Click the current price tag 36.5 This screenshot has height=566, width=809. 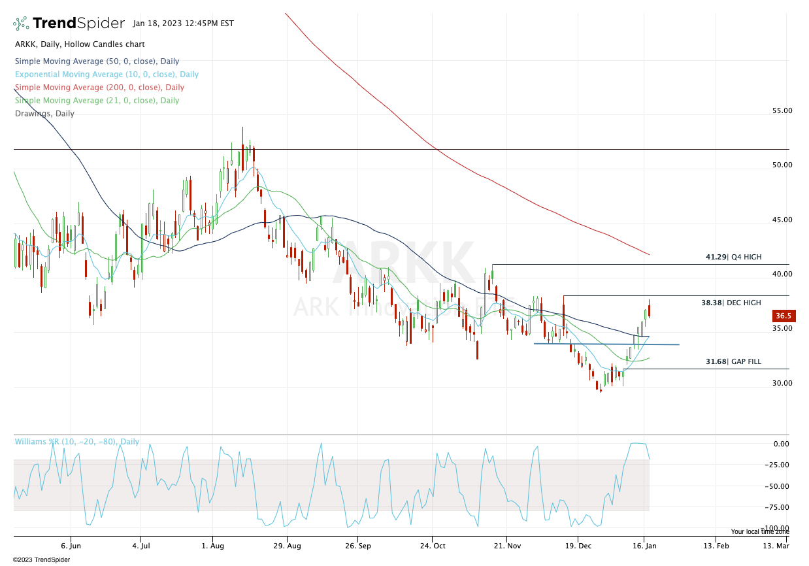[x=784, y=316]
